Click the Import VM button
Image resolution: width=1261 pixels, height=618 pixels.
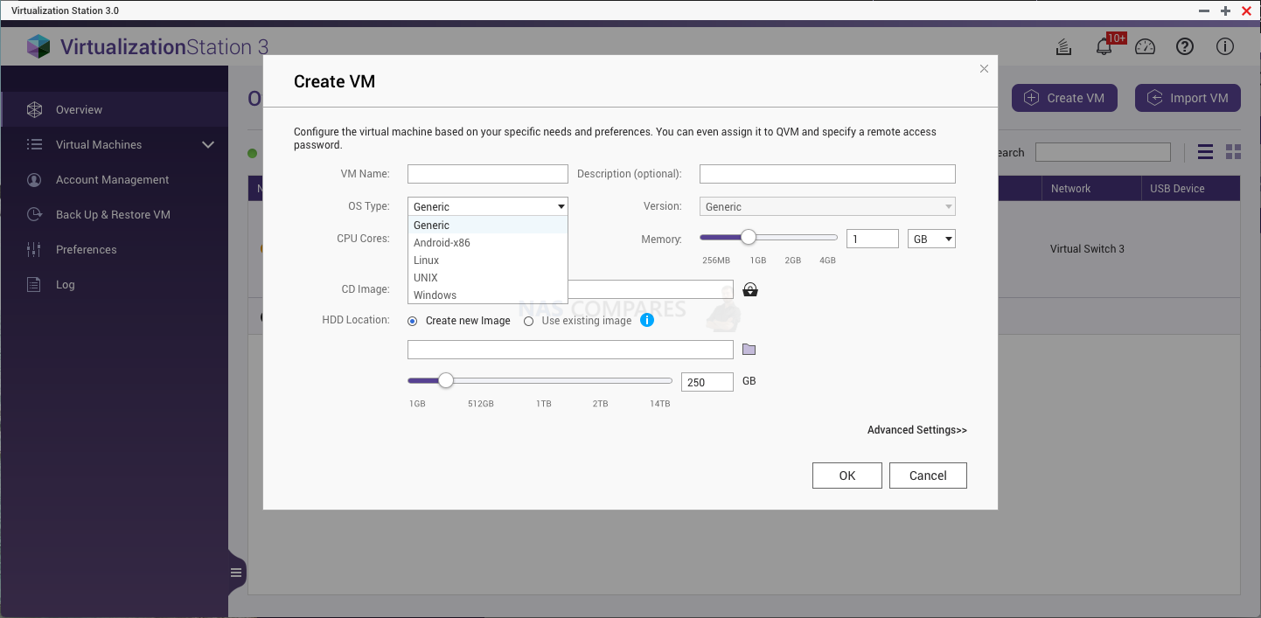point(1188,98)
